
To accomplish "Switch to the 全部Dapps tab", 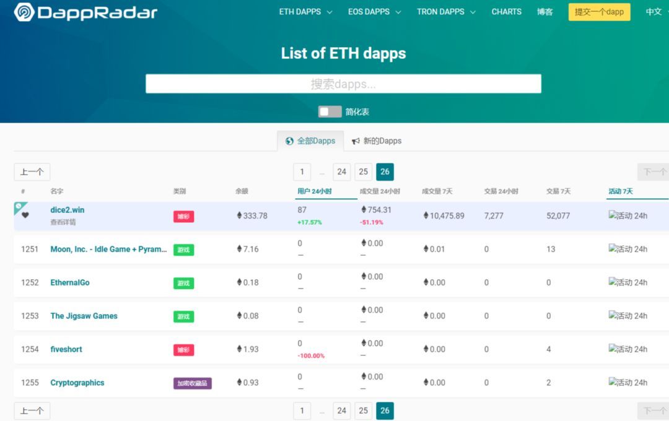I will (310, 141).
